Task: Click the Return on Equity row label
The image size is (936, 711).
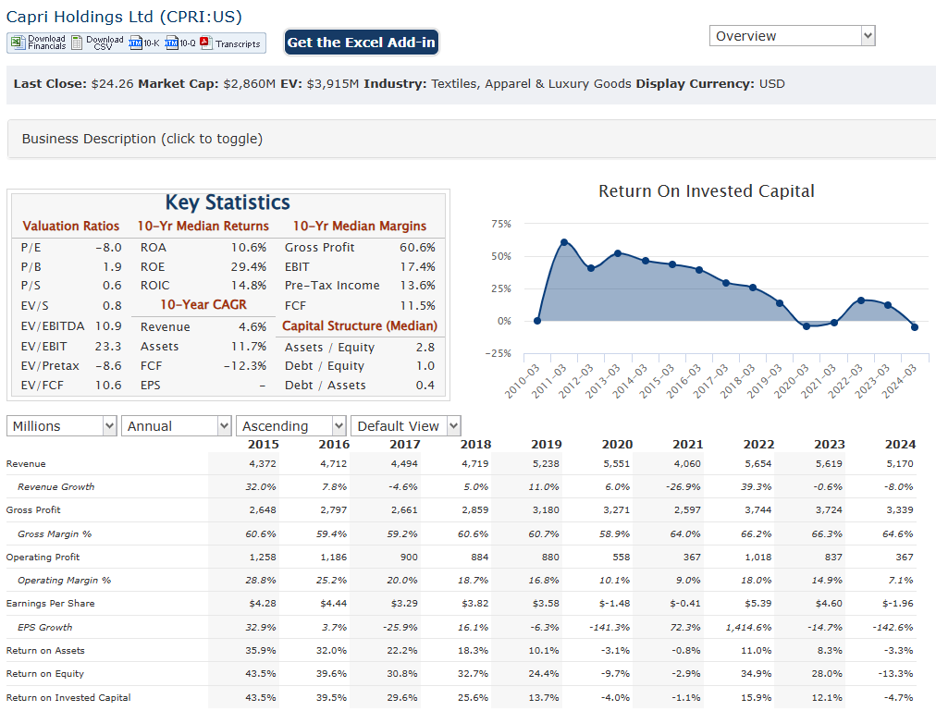Action: (44, 674)
